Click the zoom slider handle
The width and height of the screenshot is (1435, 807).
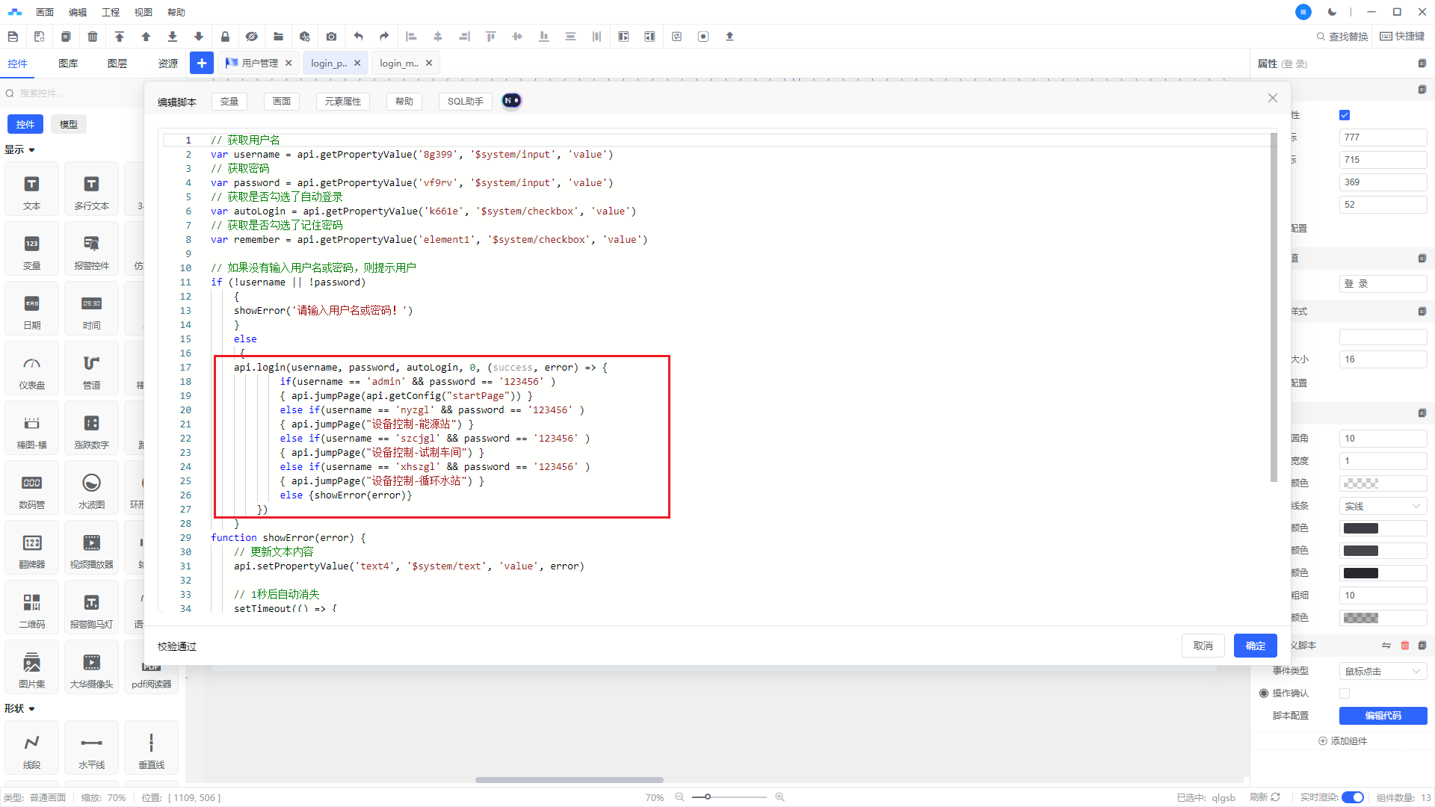[x=707, y=797]
